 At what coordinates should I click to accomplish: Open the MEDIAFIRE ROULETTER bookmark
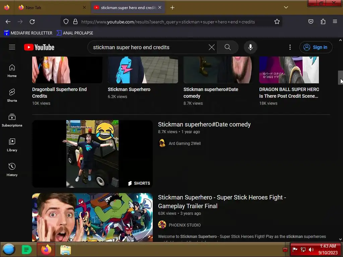[x=28, y=33]
